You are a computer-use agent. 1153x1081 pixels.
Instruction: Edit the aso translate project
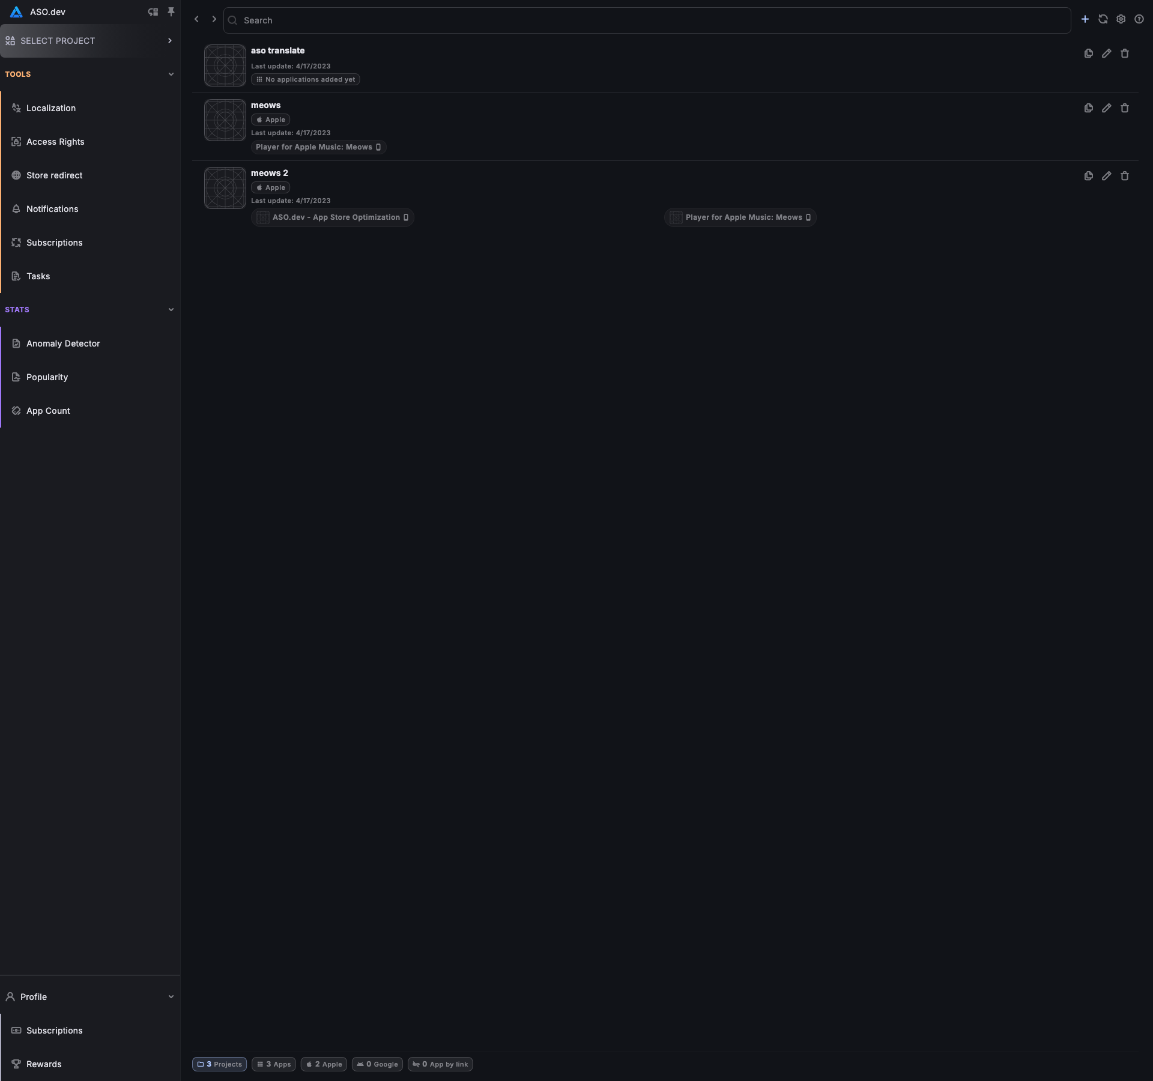[1107, 53]
